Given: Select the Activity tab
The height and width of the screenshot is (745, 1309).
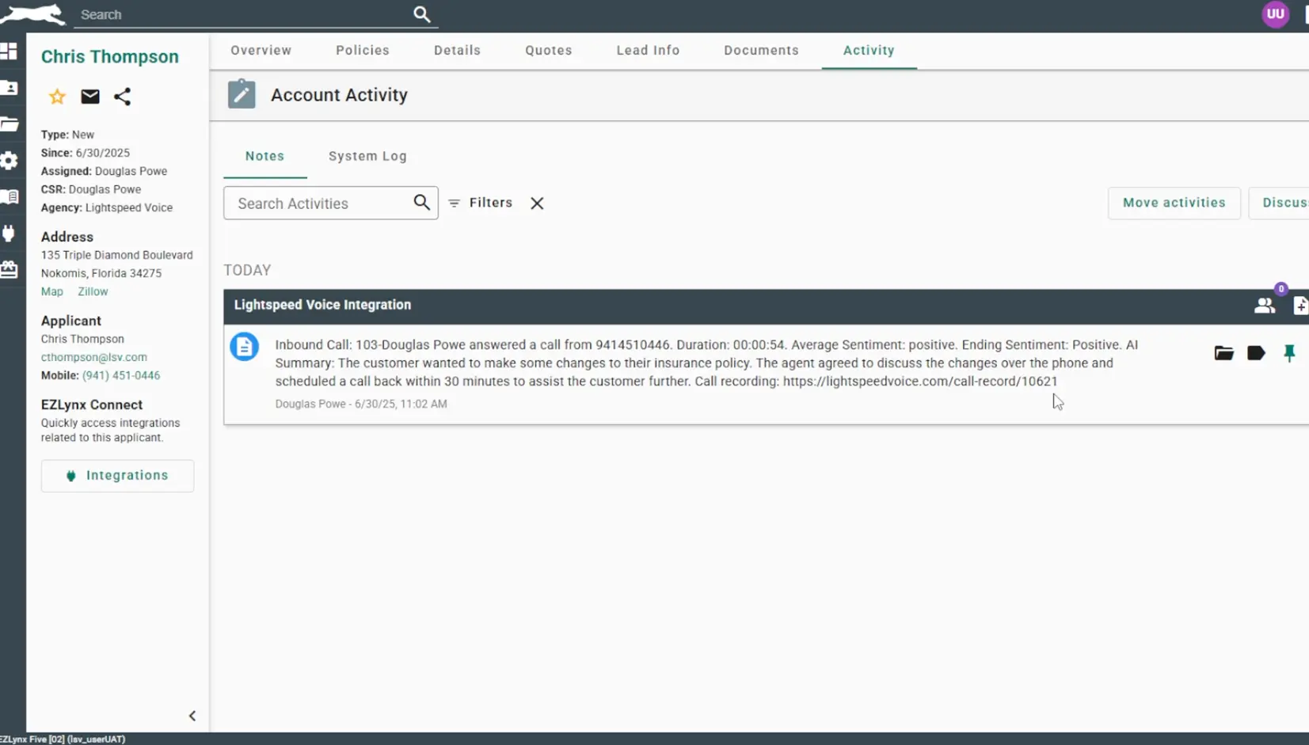Looking at the screenshot, I should [x=869, y=50].
